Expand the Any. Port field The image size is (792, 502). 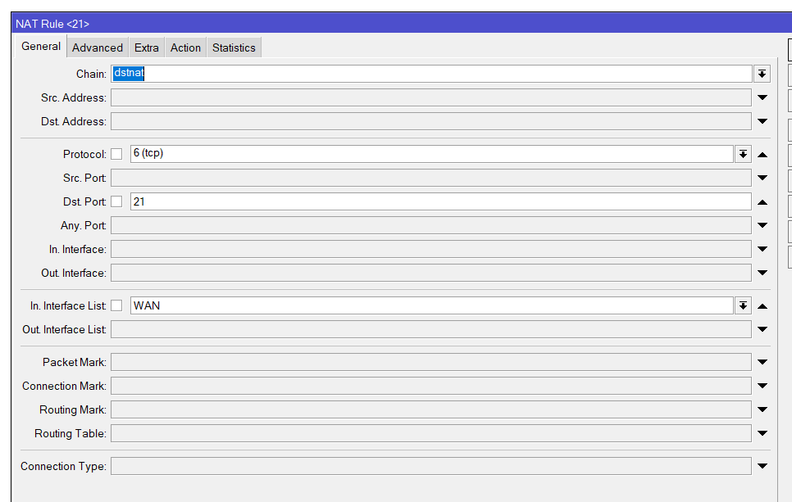762,225
